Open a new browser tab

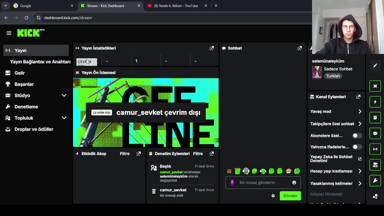(216, 6)
